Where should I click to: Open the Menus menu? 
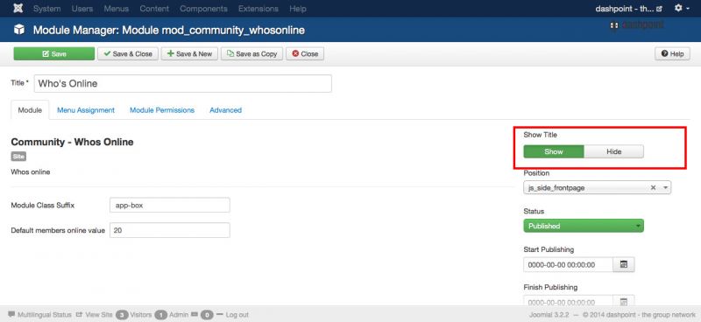(x=117, y=9)
